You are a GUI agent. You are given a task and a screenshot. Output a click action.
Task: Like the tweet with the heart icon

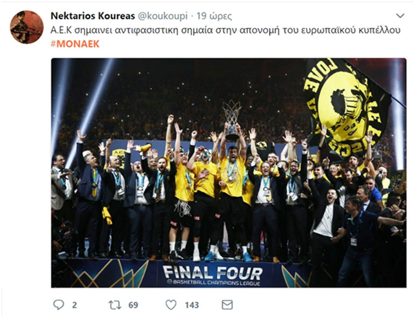[171, 305]
